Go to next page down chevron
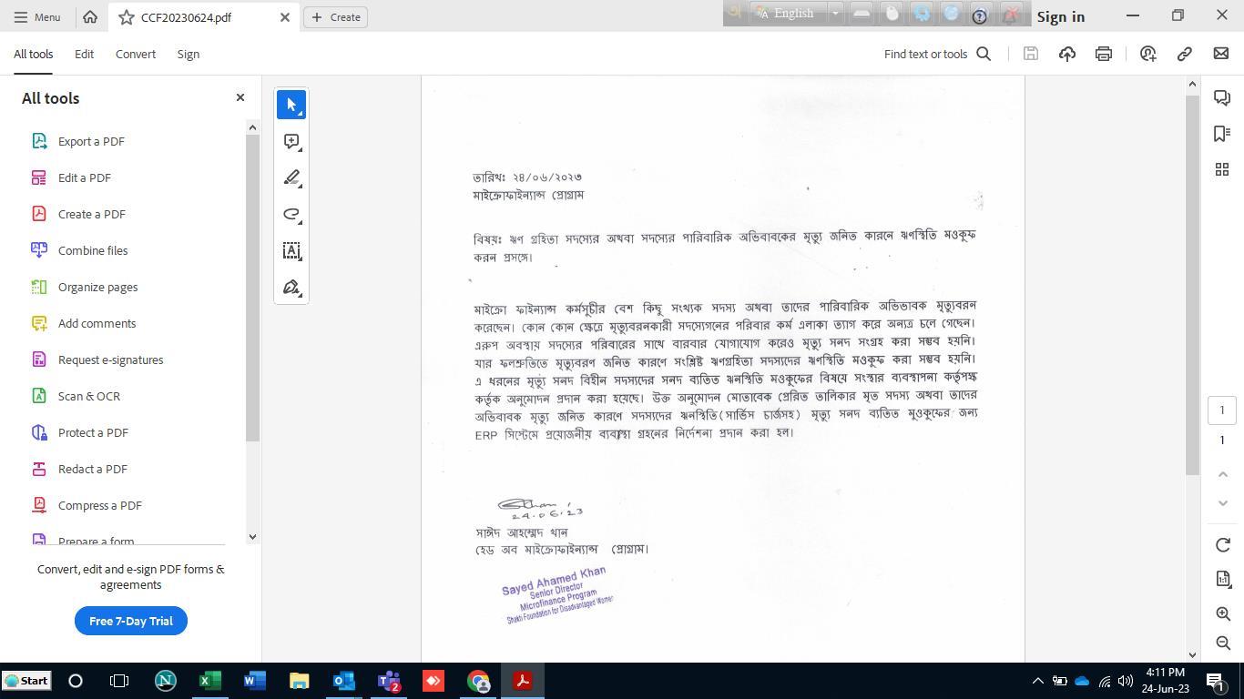The height and width of the screenshot is (699, 1244). [x=1222, y=503]
